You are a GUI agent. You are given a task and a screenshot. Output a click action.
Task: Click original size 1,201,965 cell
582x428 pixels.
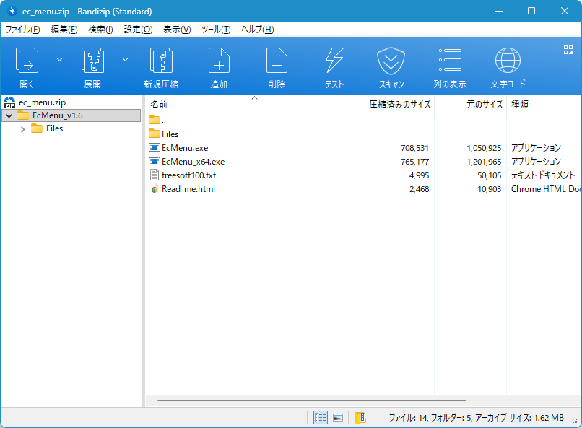pyautogui.click(x=484, y=162)
